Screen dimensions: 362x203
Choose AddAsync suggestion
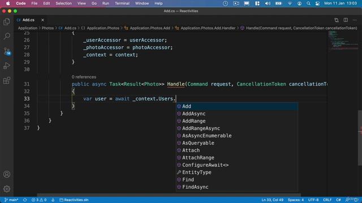237,114
